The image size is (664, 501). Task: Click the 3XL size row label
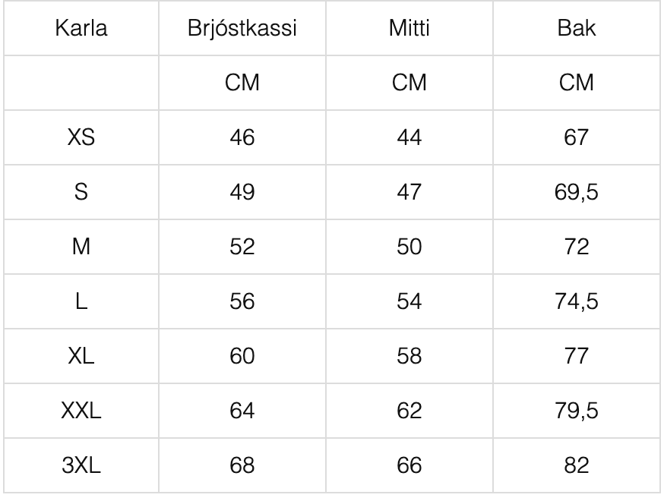point(81,465)
